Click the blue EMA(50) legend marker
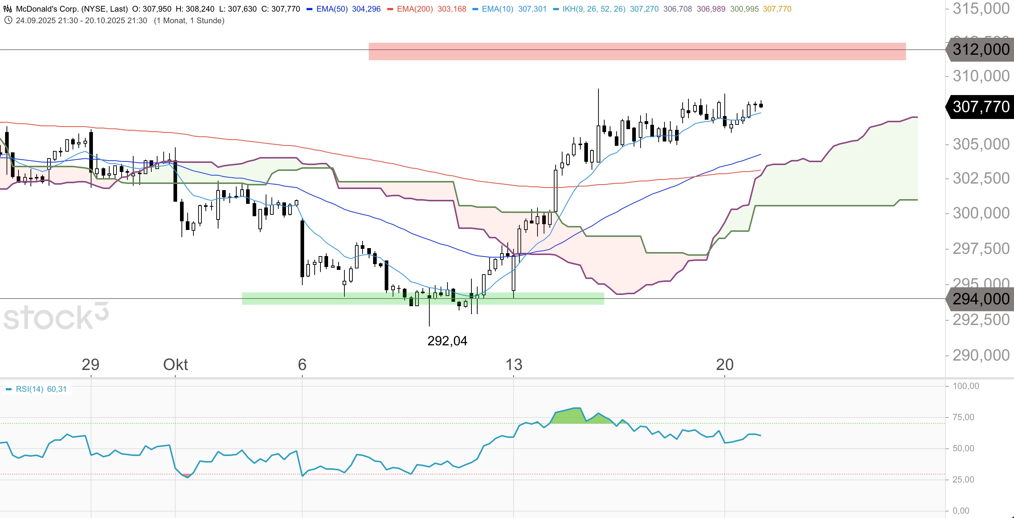The width and height of the screenshot is (1014, 518). point(310,9)
